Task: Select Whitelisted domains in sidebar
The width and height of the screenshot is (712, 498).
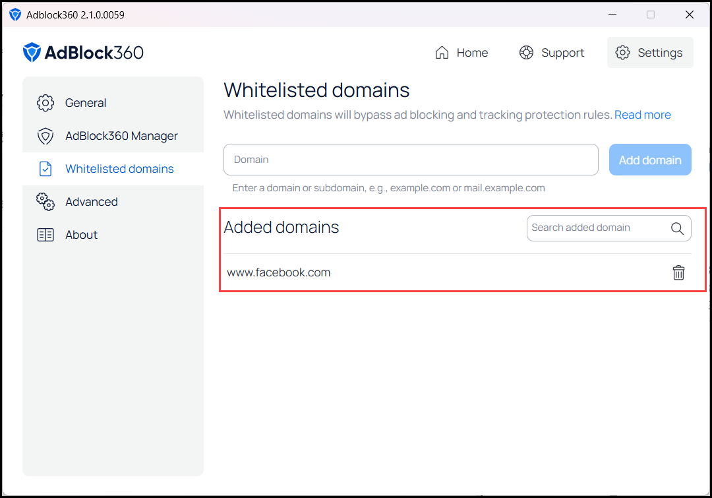Action: tap(113, 169)
